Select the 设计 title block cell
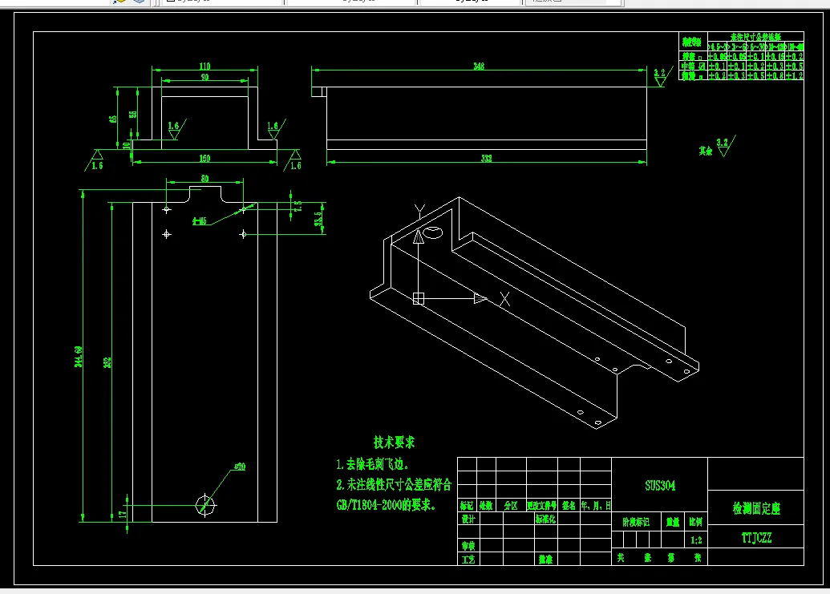 click(x=468, y=519)
